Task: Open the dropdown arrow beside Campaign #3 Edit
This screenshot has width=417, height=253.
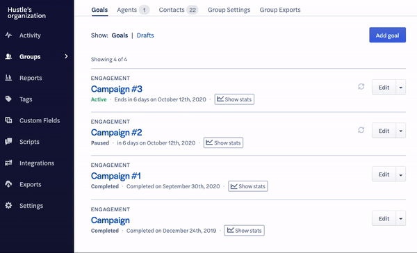Action: pos(401,88)
